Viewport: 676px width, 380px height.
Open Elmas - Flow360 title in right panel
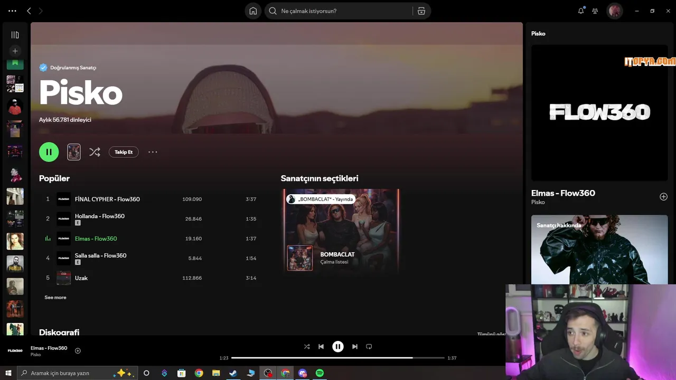[563, 193]
